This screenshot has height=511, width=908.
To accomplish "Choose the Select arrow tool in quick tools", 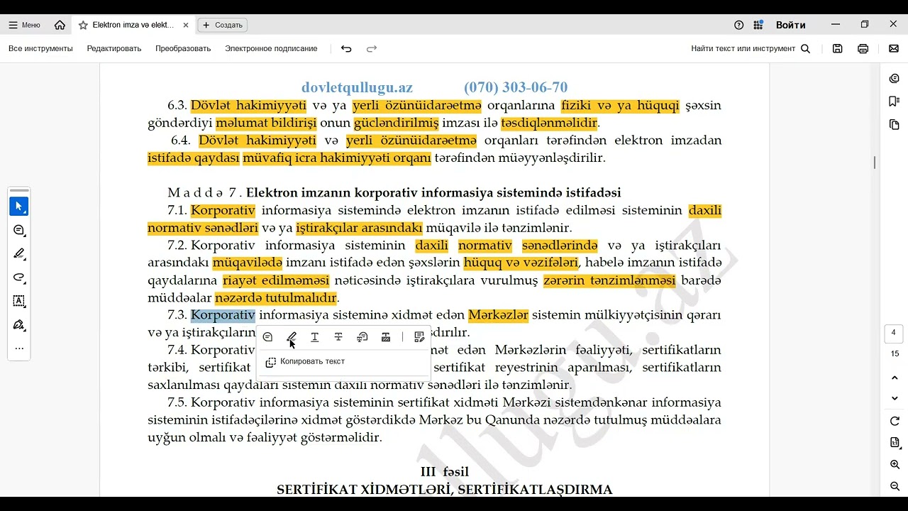I will [x=19, y=207].
